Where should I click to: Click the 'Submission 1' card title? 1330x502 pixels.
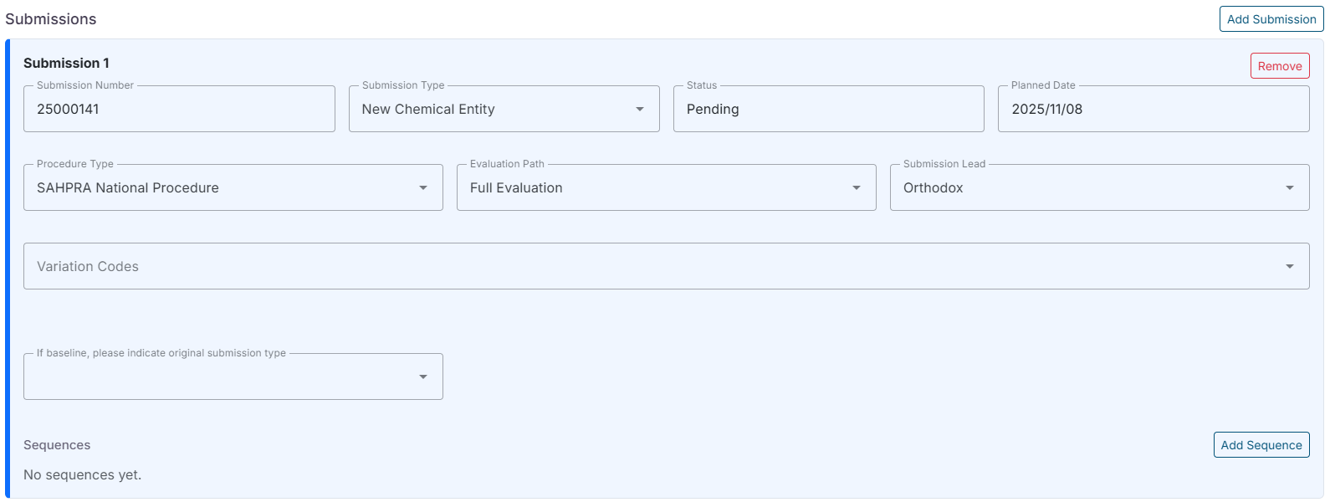(66, 64)
